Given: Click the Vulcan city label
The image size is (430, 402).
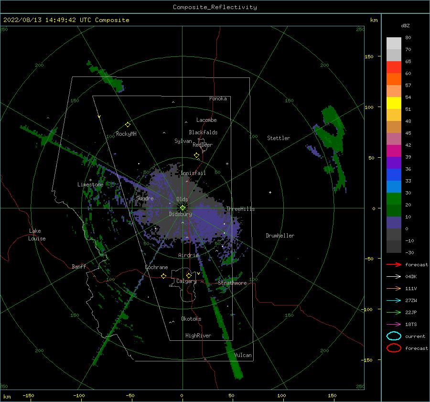Looking at the screenshot, I should 243,355.
